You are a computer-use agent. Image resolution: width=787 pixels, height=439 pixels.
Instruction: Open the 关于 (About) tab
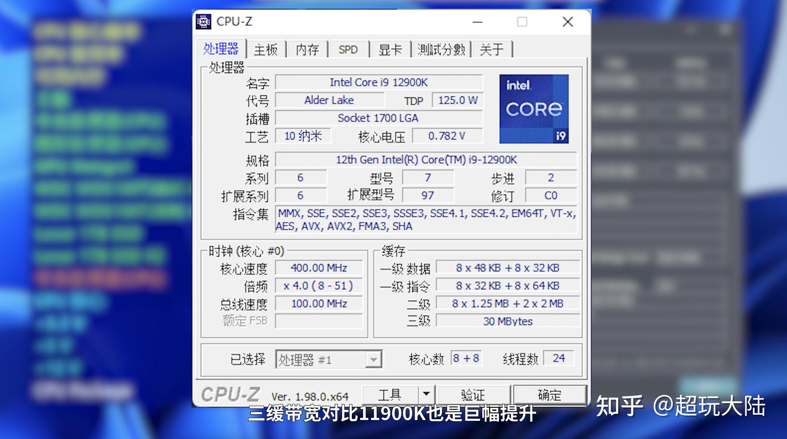pyautogui.click(x=492, y=49)
